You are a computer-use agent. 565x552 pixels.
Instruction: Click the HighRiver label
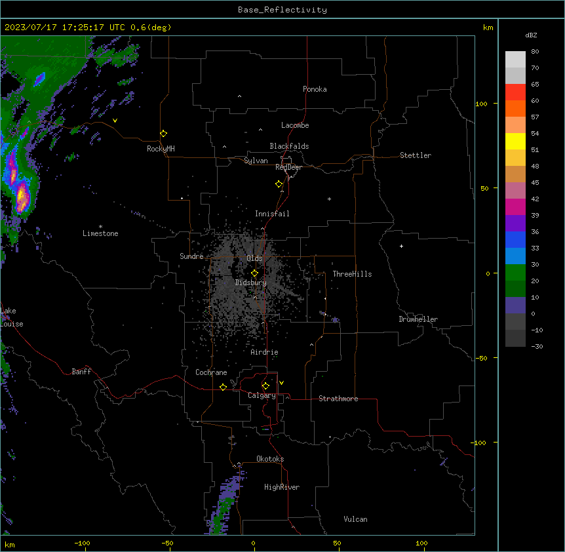coord(282,487)
